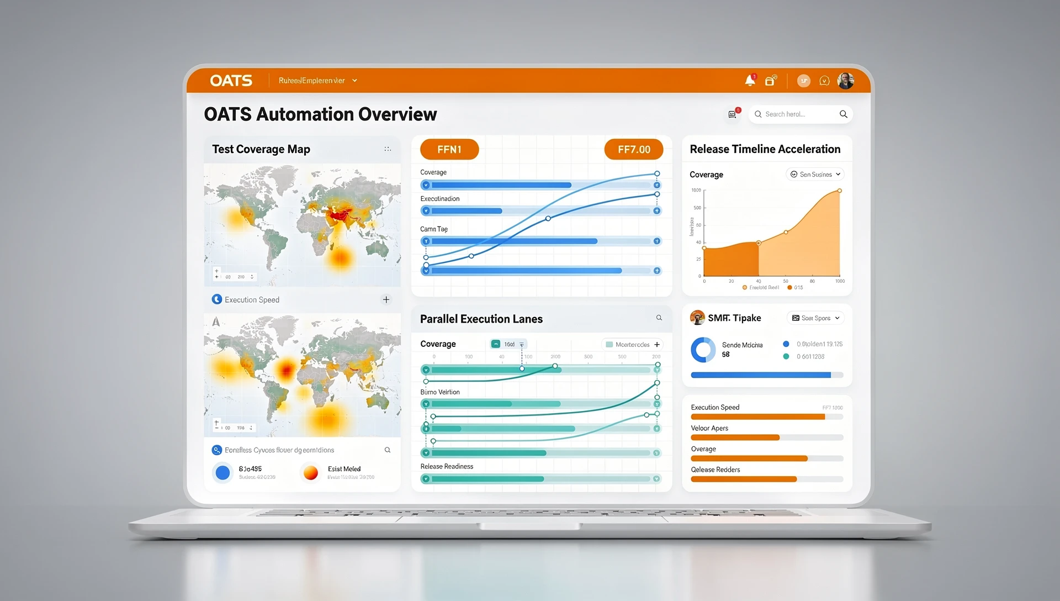The image size is (1060, 601).
Task: Select the FF7.00 pill button
Action: point(634,149)
